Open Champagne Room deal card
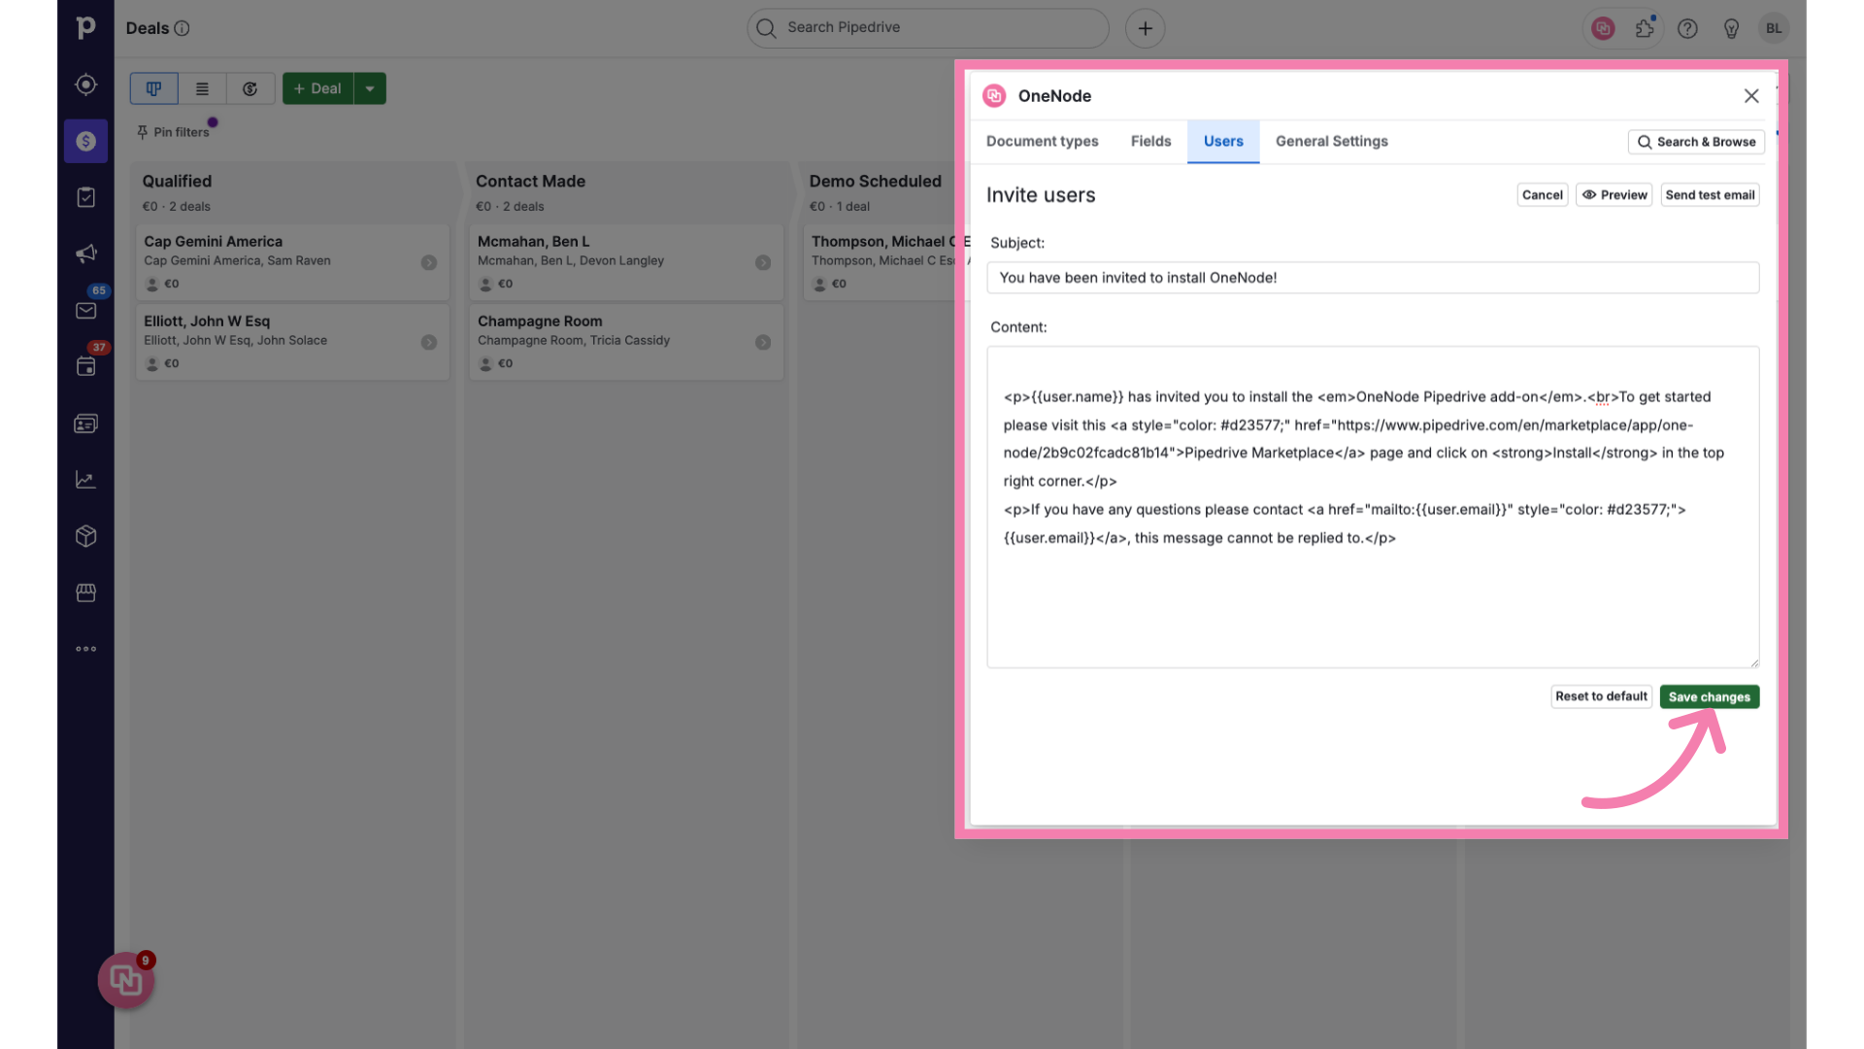The height and width of the screenshot is (1049, 1864). coord(626,342)
